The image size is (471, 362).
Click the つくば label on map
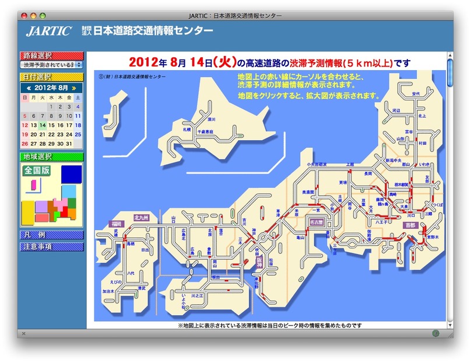pyautogui.click(x=437, y=205)
